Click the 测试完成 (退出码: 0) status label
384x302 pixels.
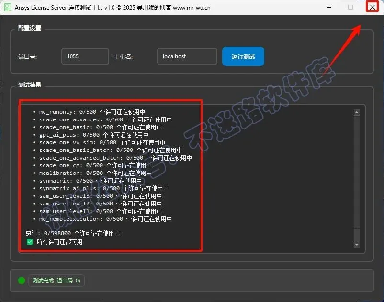click(56, 280)
